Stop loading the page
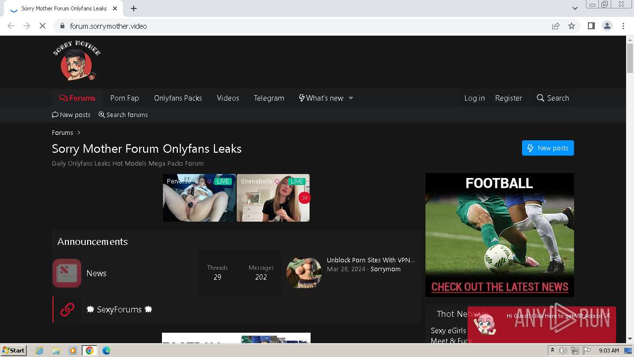Viewport: 634px width, 357px height. point(43,26)
